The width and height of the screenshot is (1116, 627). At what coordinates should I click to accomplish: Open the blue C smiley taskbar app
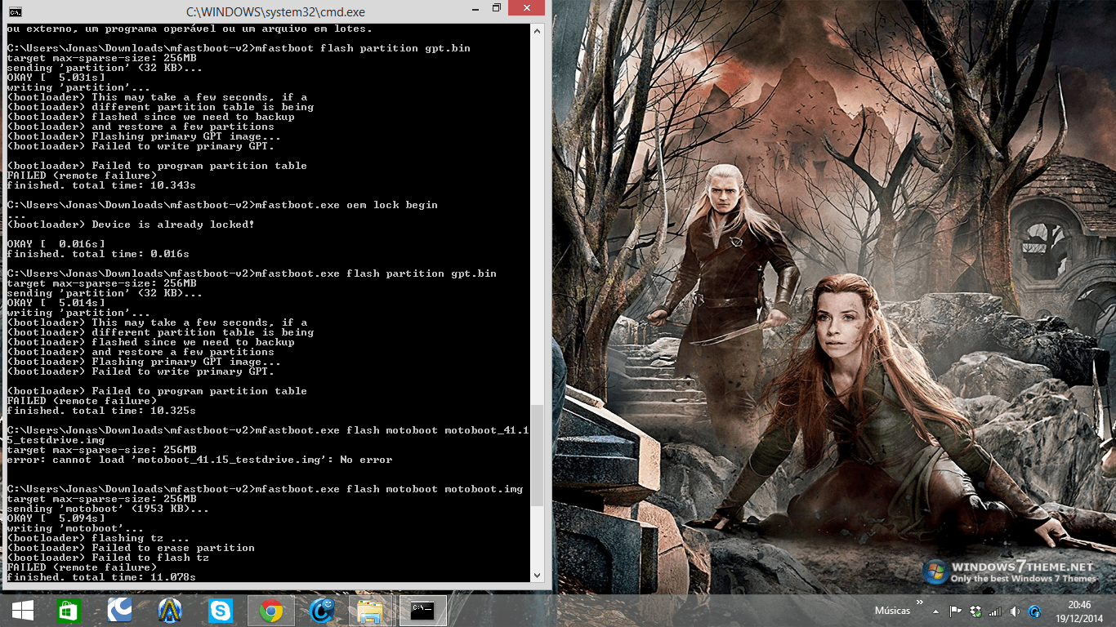coord(322,610)
